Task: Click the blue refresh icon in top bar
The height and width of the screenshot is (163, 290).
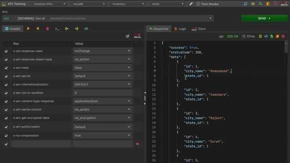Action: (x=246, y=4)
